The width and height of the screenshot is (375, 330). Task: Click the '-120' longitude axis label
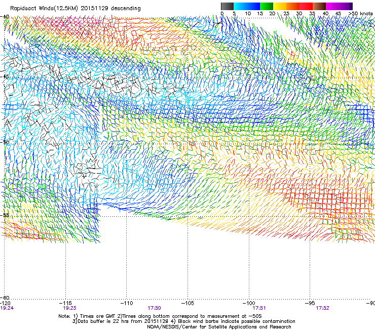(x=5, y=303)
